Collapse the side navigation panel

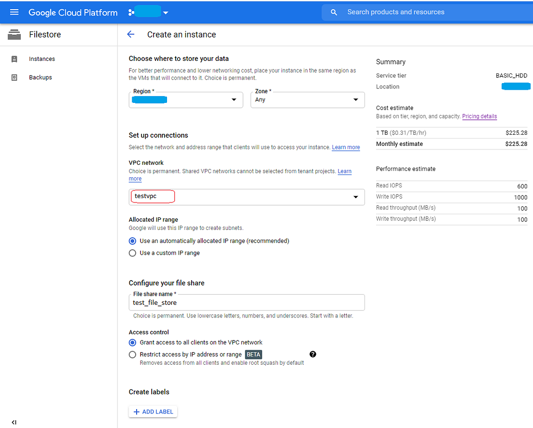coord(14,422)
